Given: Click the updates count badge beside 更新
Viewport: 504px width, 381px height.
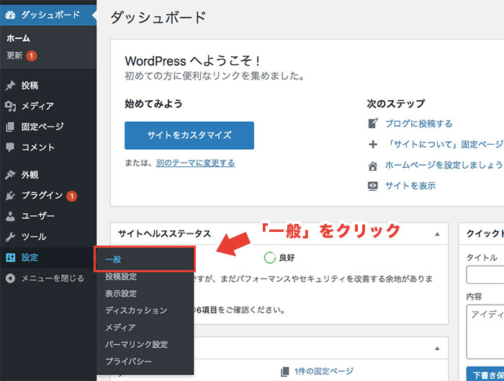Looking at the screenshot, I should (32, 56).
